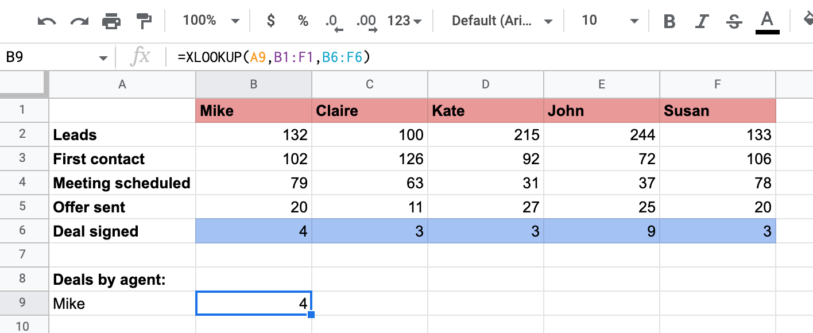Open the font family Default (Arial) dropdown

[x=501, y=21]
